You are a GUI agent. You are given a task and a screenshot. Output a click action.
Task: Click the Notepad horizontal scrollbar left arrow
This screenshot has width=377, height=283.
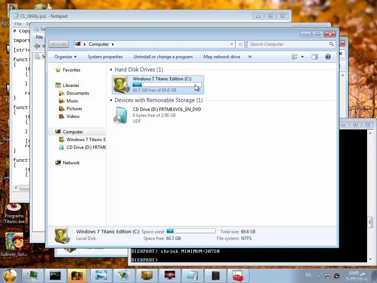pyautogui.click(x=16, y=188)
